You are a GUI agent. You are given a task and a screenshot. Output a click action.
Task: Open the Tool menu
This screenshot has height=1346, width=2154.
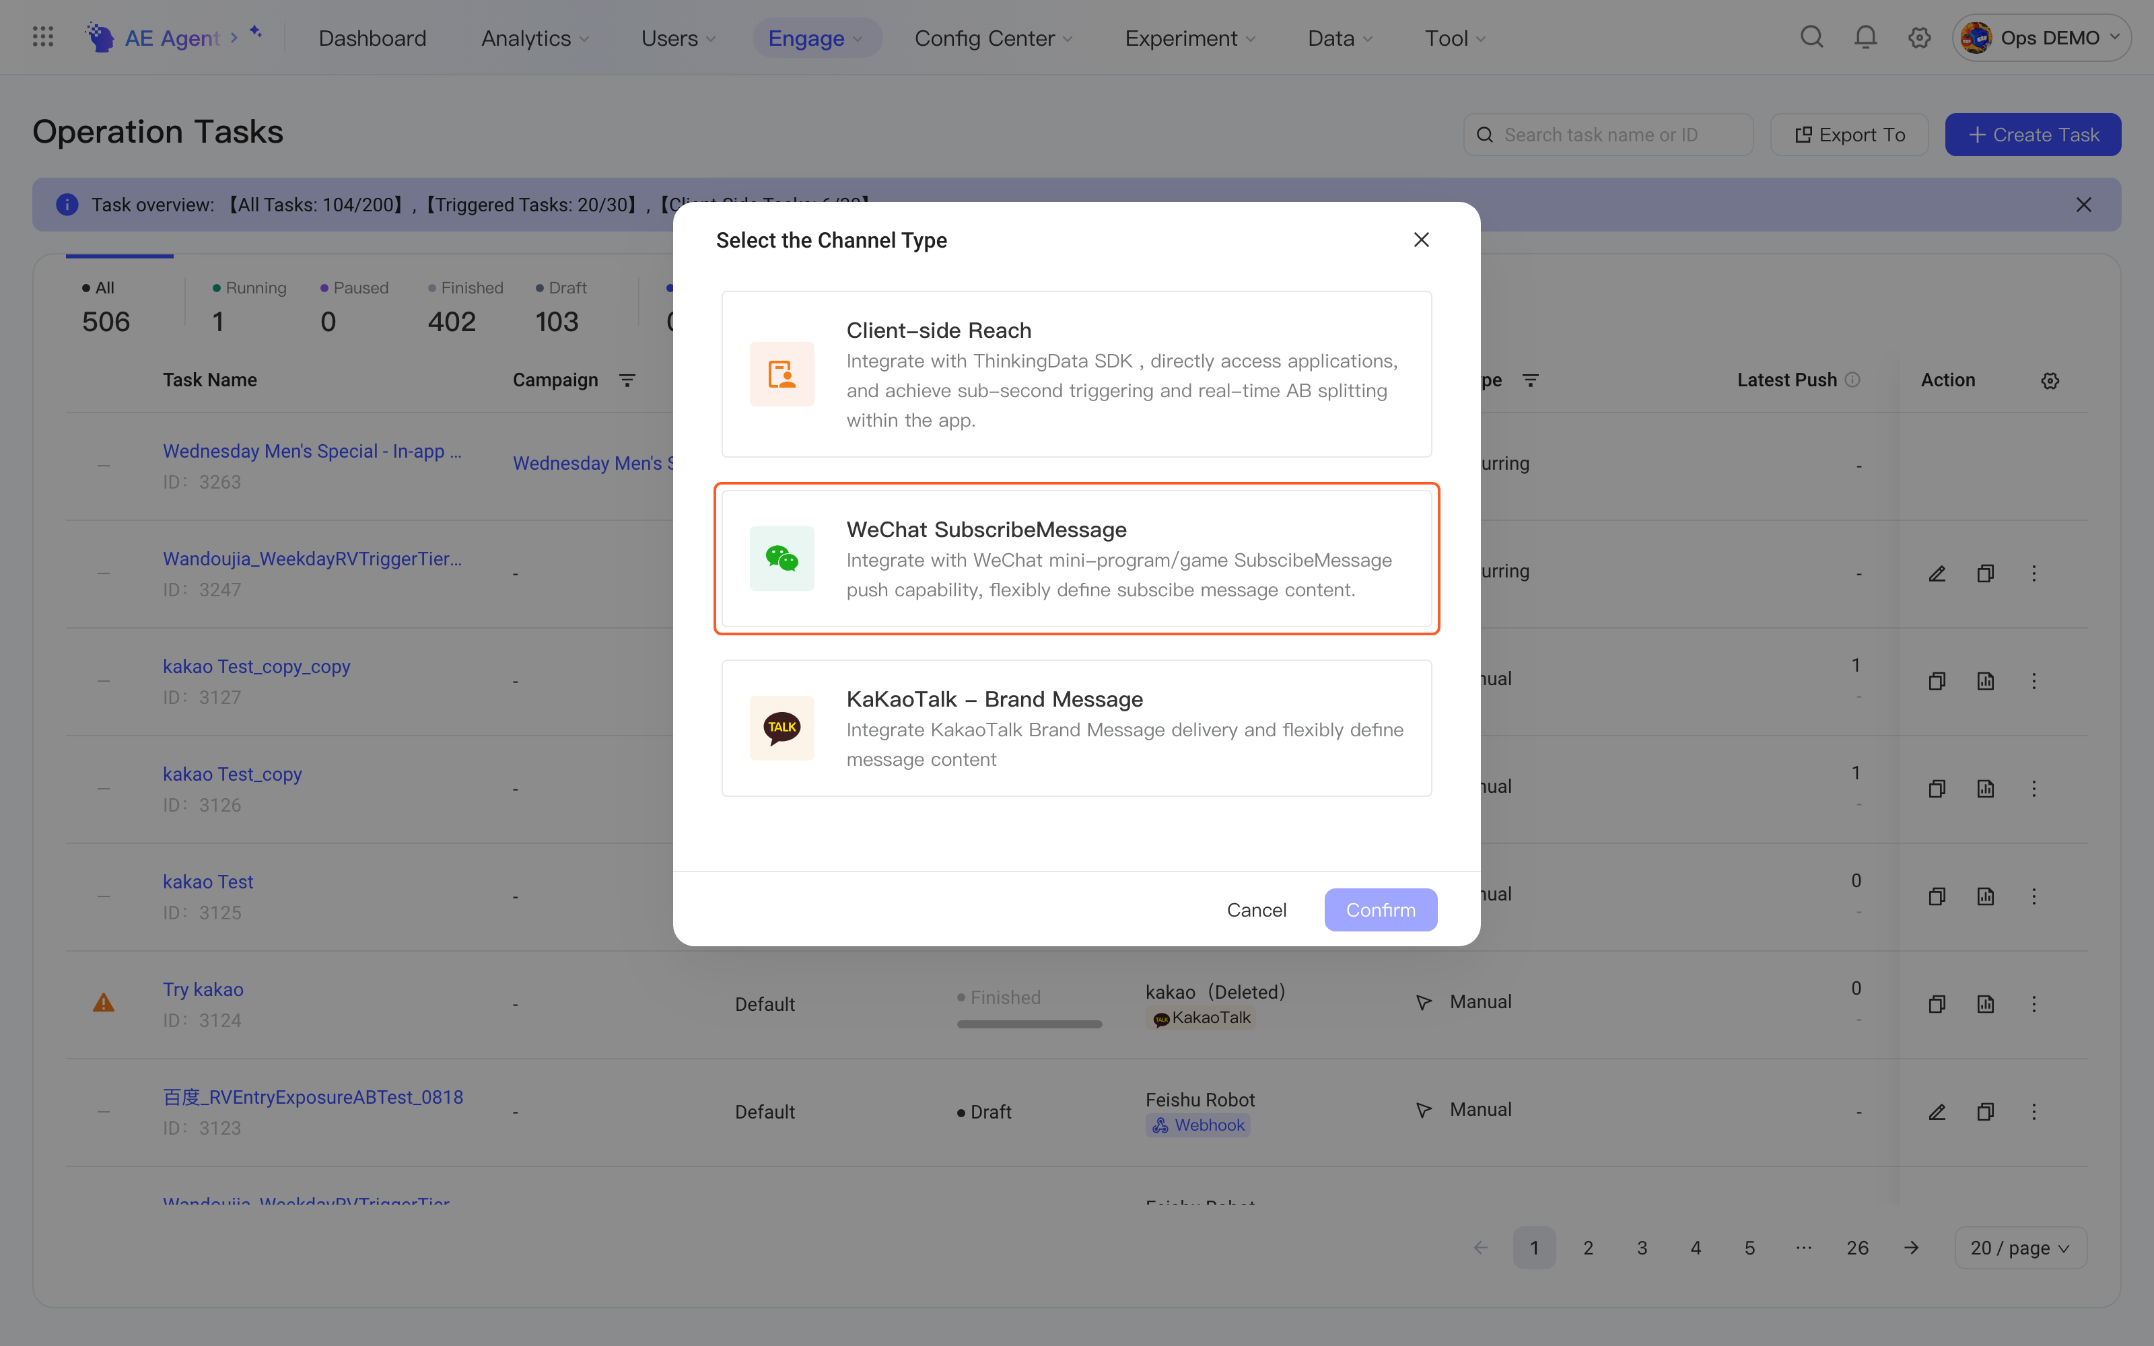tap(1455, 38)
